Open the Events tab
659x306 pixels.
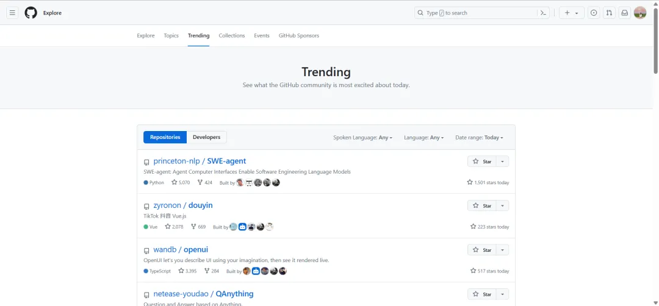point(261,36)
